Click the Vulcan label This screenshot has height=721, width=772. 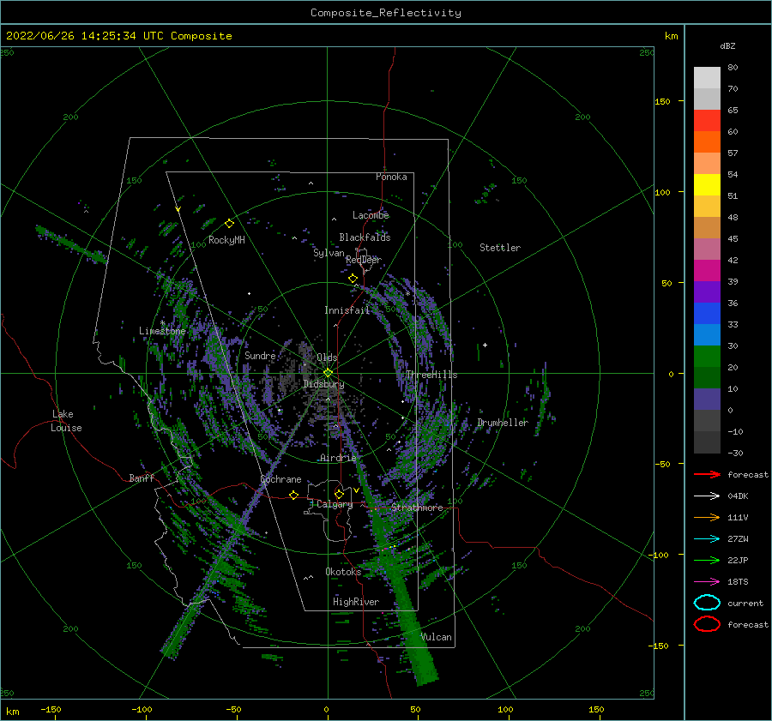point(437,637)
